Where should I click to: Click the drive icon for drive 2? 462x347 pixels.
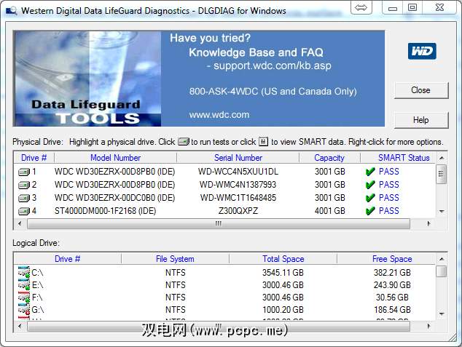click(24, 185)
